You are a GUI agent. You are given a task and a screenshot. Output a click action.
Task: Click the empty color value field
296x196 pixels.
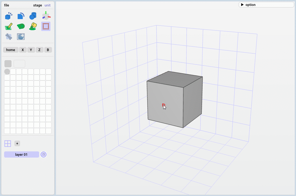click(x=20, y=64)
